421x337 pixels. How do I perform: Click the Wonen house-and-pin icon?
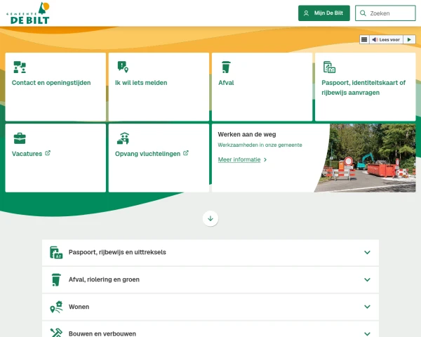[x=56, y=307]
